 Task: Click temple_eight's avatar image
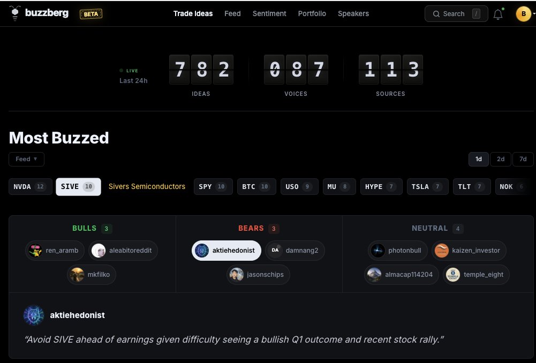453,275
